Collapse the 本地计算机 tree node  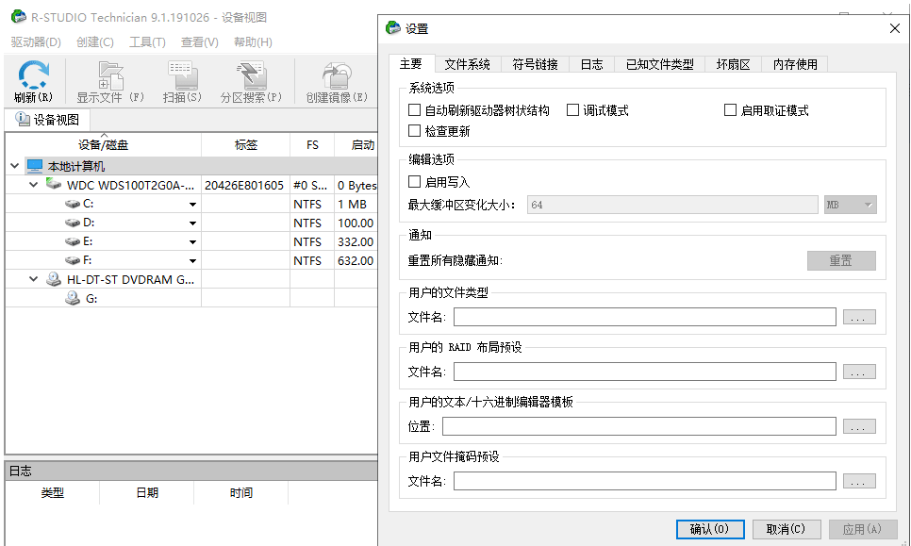[14, 166]
